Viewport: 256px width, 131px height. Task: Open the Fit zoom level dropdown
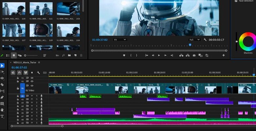[x=119, y=40]
